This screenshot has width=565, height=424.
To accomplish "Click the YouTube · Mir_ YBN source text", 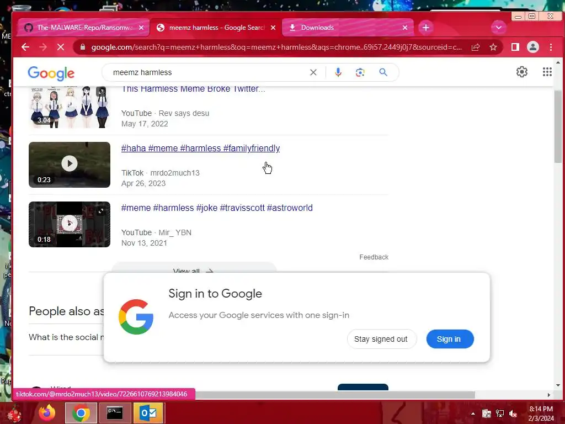I will [x=156, y=232].
